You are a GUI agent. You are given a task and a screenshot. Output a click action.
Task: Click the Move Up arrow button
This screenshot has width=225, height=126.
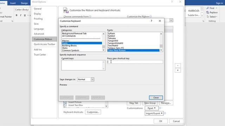[178, 65]
